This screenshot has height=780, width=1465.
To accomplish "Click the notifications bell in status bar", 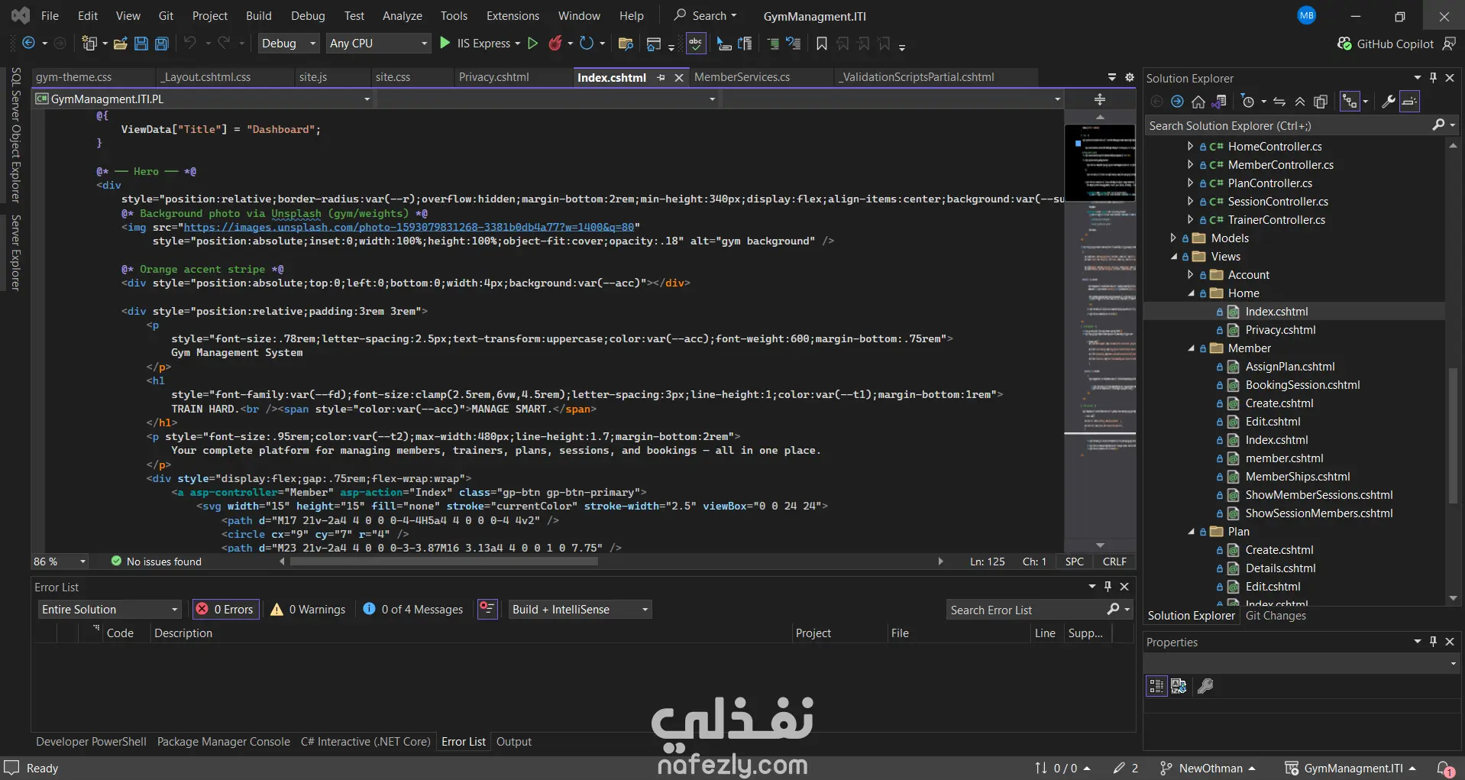I will (x=1444, y=769).
